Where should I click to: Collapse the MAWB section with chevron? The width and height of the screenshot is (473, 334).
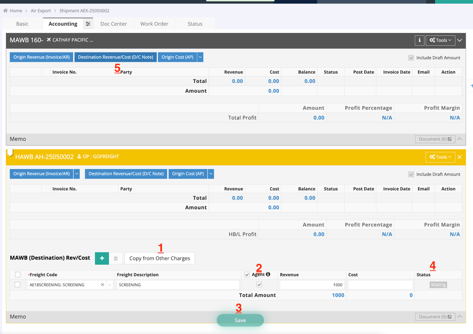click(x=459, y=40)
